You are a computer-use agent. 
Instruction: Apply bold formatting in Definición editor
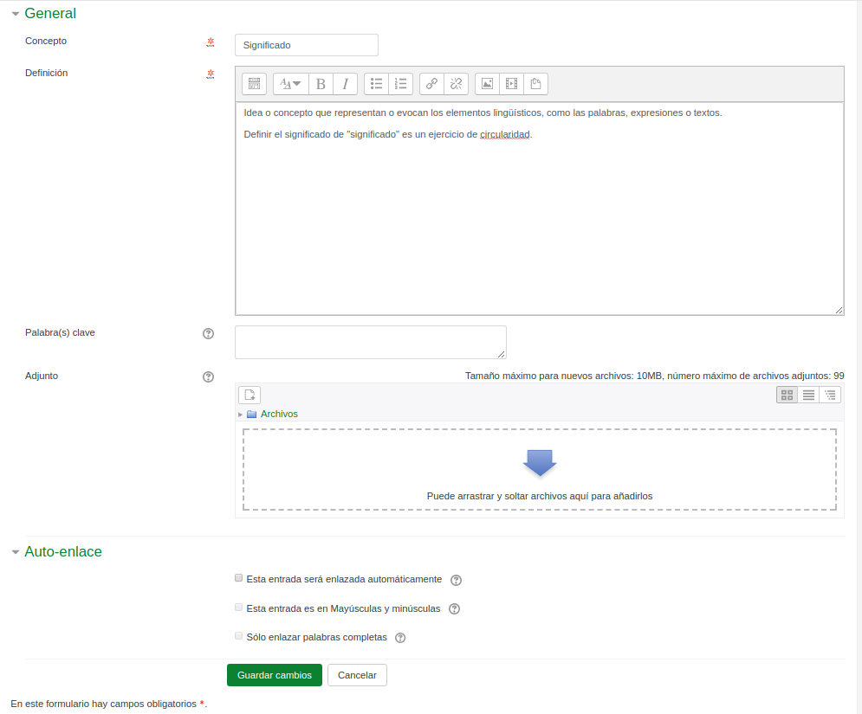click(321, 83)
